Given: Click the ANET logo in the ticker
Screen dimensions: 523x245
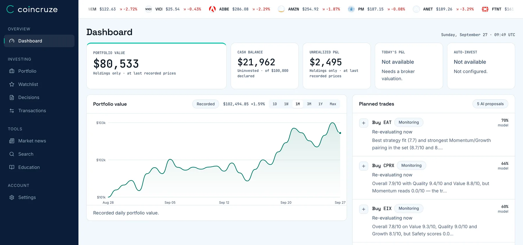Looking at the screenshot, I should pyautogui.click(x=416, y=9).
